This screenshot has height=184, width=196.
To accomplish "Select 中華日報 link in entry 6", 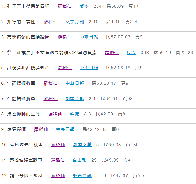I will point(75,83).
